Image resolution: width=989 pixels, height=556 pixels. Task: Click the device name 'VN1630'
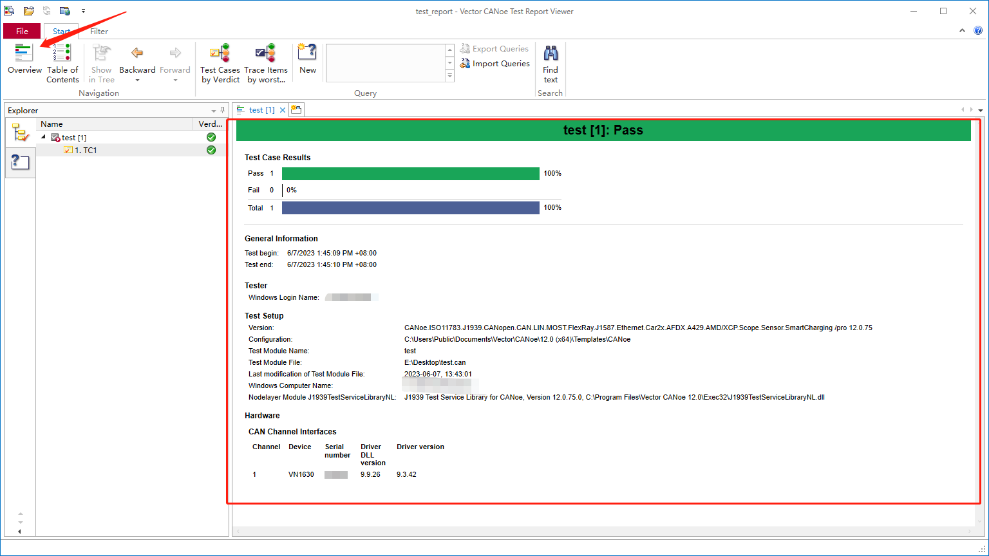(x=301, y=474)
